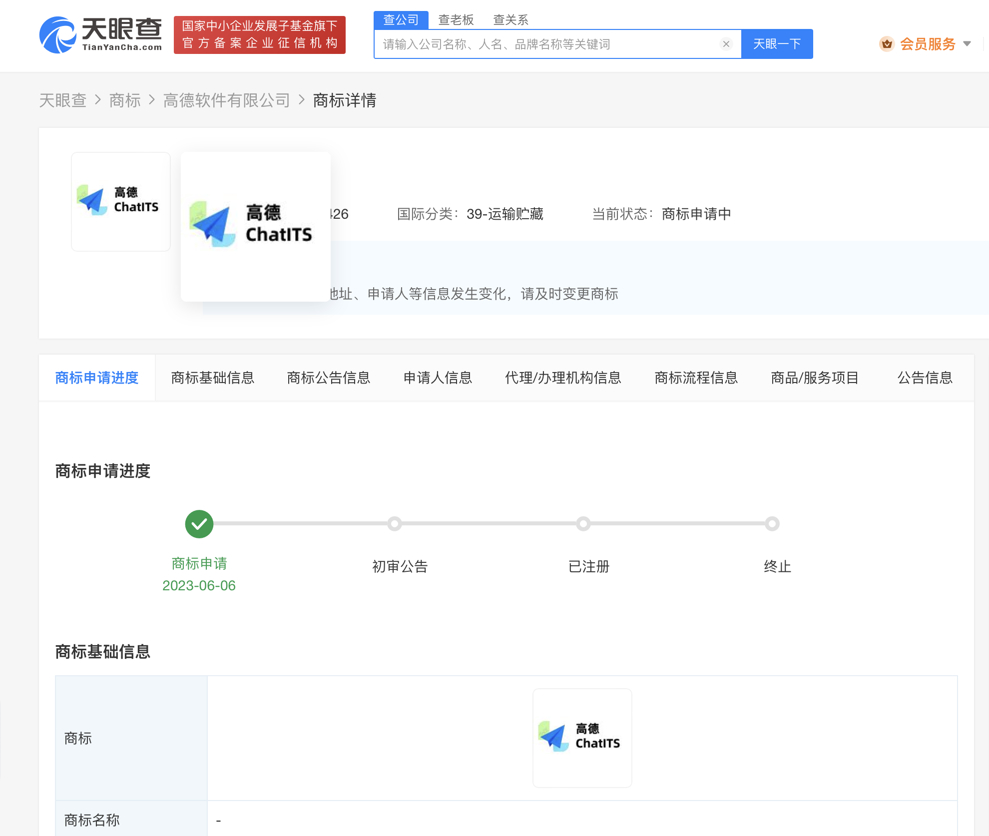989x836 pixels.
Task: Click the member crown icon
Action: pos(887,44)
